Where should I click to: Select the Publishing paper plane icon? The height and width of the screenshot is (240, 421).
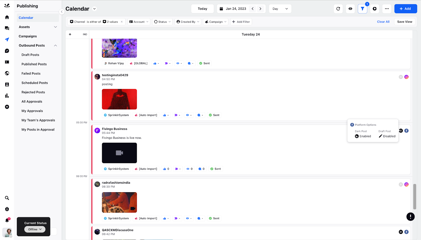pyautogui.click(x=7, y=39)
